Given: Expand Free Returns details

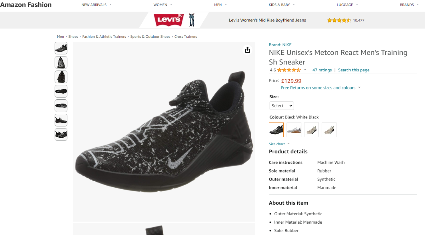Looking at the screenshot, I should point(321,88).
